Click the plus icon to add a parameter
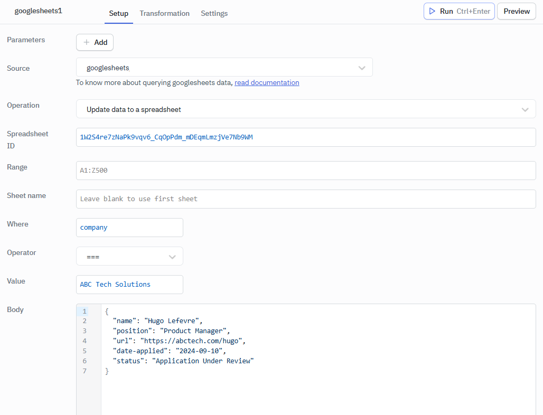Image resolution: width=543 pixels, height=415 pixels. [x=86, y=42]
